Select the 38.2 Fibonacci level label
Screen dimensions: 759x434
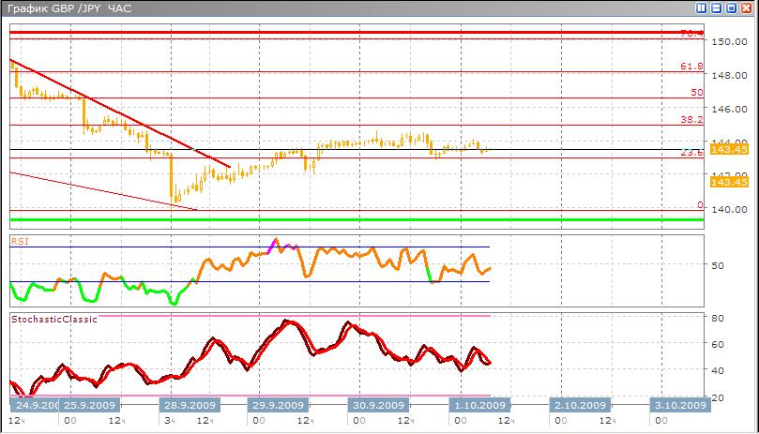pos(691,120)
